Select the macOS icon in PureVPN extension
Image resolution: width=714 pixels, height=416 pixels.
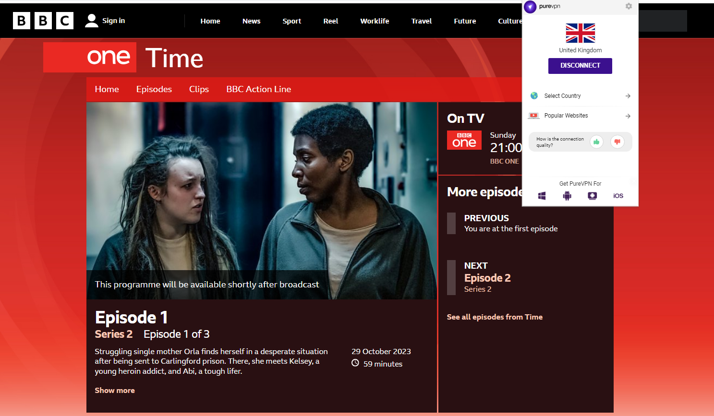point(592,195)
